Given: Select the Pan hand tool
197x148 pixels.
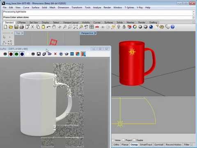Looking at the screenshot, I should (x=54, y=27).
